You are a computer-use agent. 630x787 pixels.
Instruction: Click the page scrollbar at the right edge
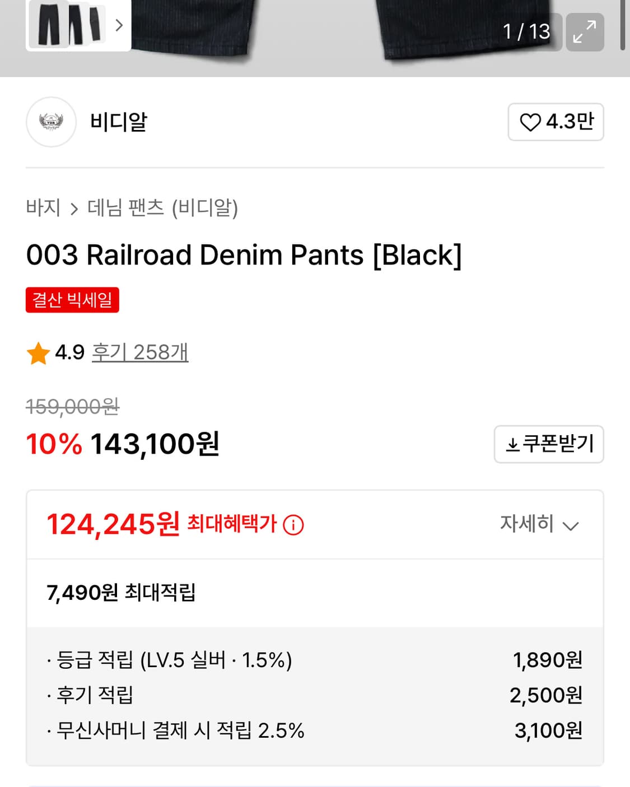pyautogui.click(x=623, y=25)
